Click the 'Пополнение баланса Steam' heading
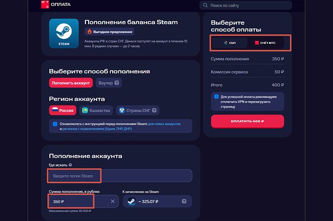 click(x=131, y=22)
